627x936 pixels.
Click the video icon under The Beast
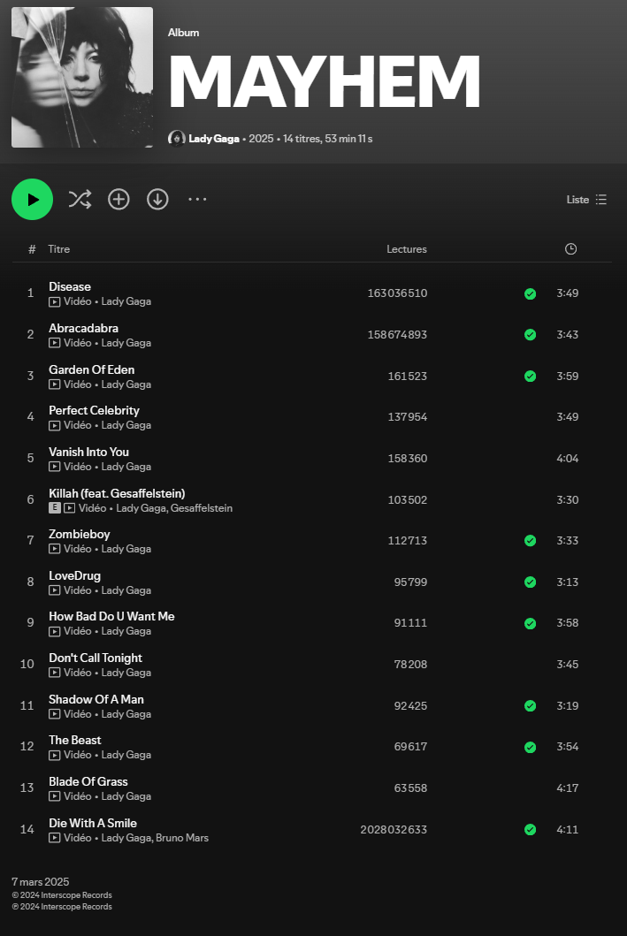pyautogui.click(x=54, y=755)
